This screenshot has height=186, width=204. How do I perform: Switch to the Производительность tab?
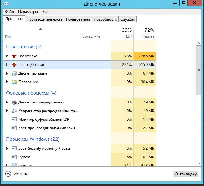44,19
